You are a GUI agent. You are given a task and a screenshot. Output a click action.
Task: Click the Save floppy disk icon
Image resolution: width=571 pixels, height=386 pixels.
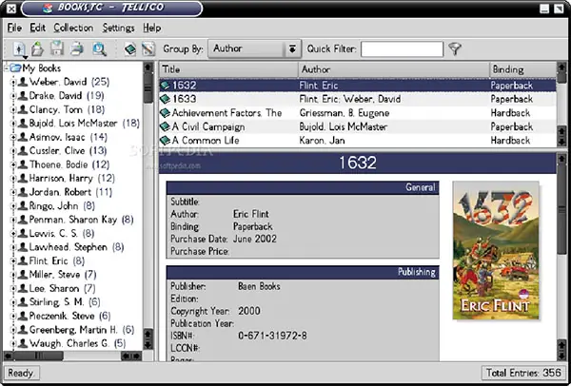[x=57, y=48]
